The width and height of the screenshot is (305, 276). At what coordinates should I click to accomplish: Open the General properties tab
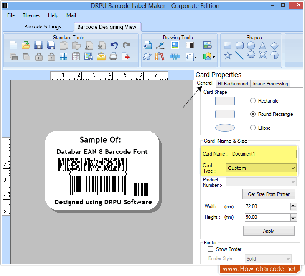(205, 83)
